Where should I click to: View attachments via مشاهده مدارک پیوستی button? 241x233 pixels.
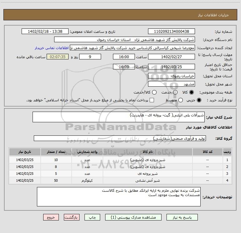pyautogui.click(x=133, y=217)
